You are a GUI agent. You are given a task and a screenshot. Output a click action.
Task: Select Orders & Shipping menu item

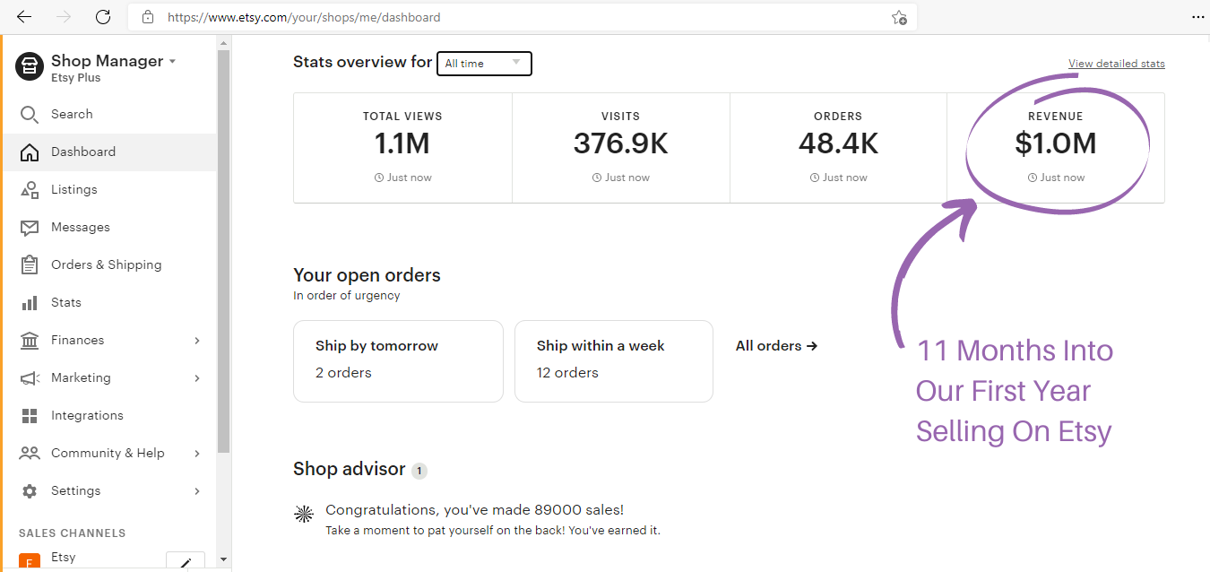click(110, 265)
